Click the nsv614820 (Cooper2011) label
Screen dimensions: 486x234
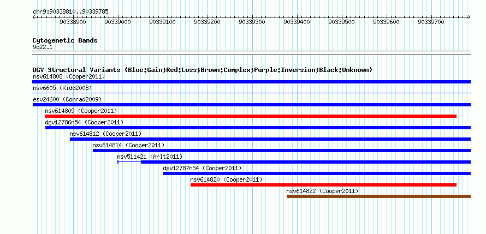click(x=226, y=179)
